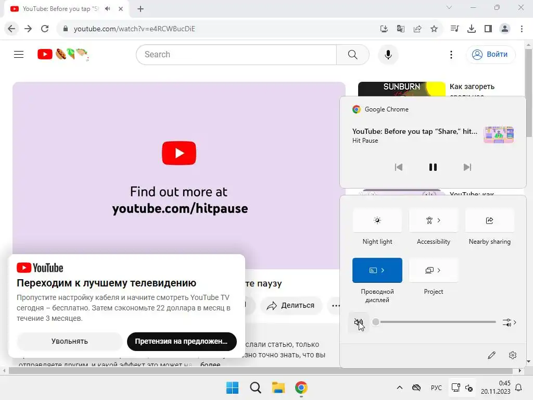Open sound output device options

coord(509,322)
